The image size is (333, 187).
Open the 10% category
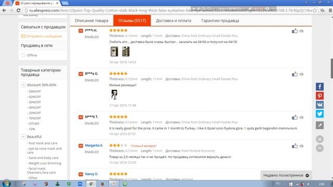[x=32, y=129]
